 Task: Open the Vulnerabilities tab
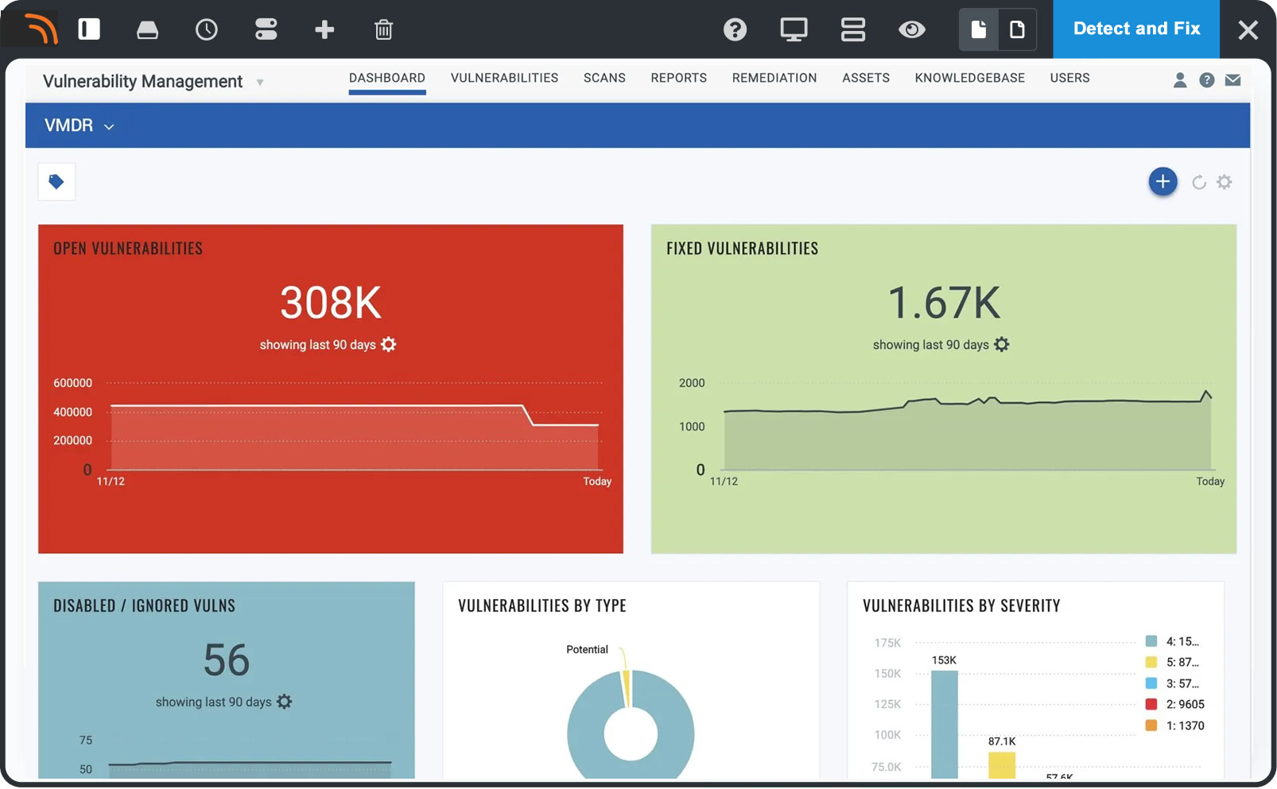tap(504, 78)
